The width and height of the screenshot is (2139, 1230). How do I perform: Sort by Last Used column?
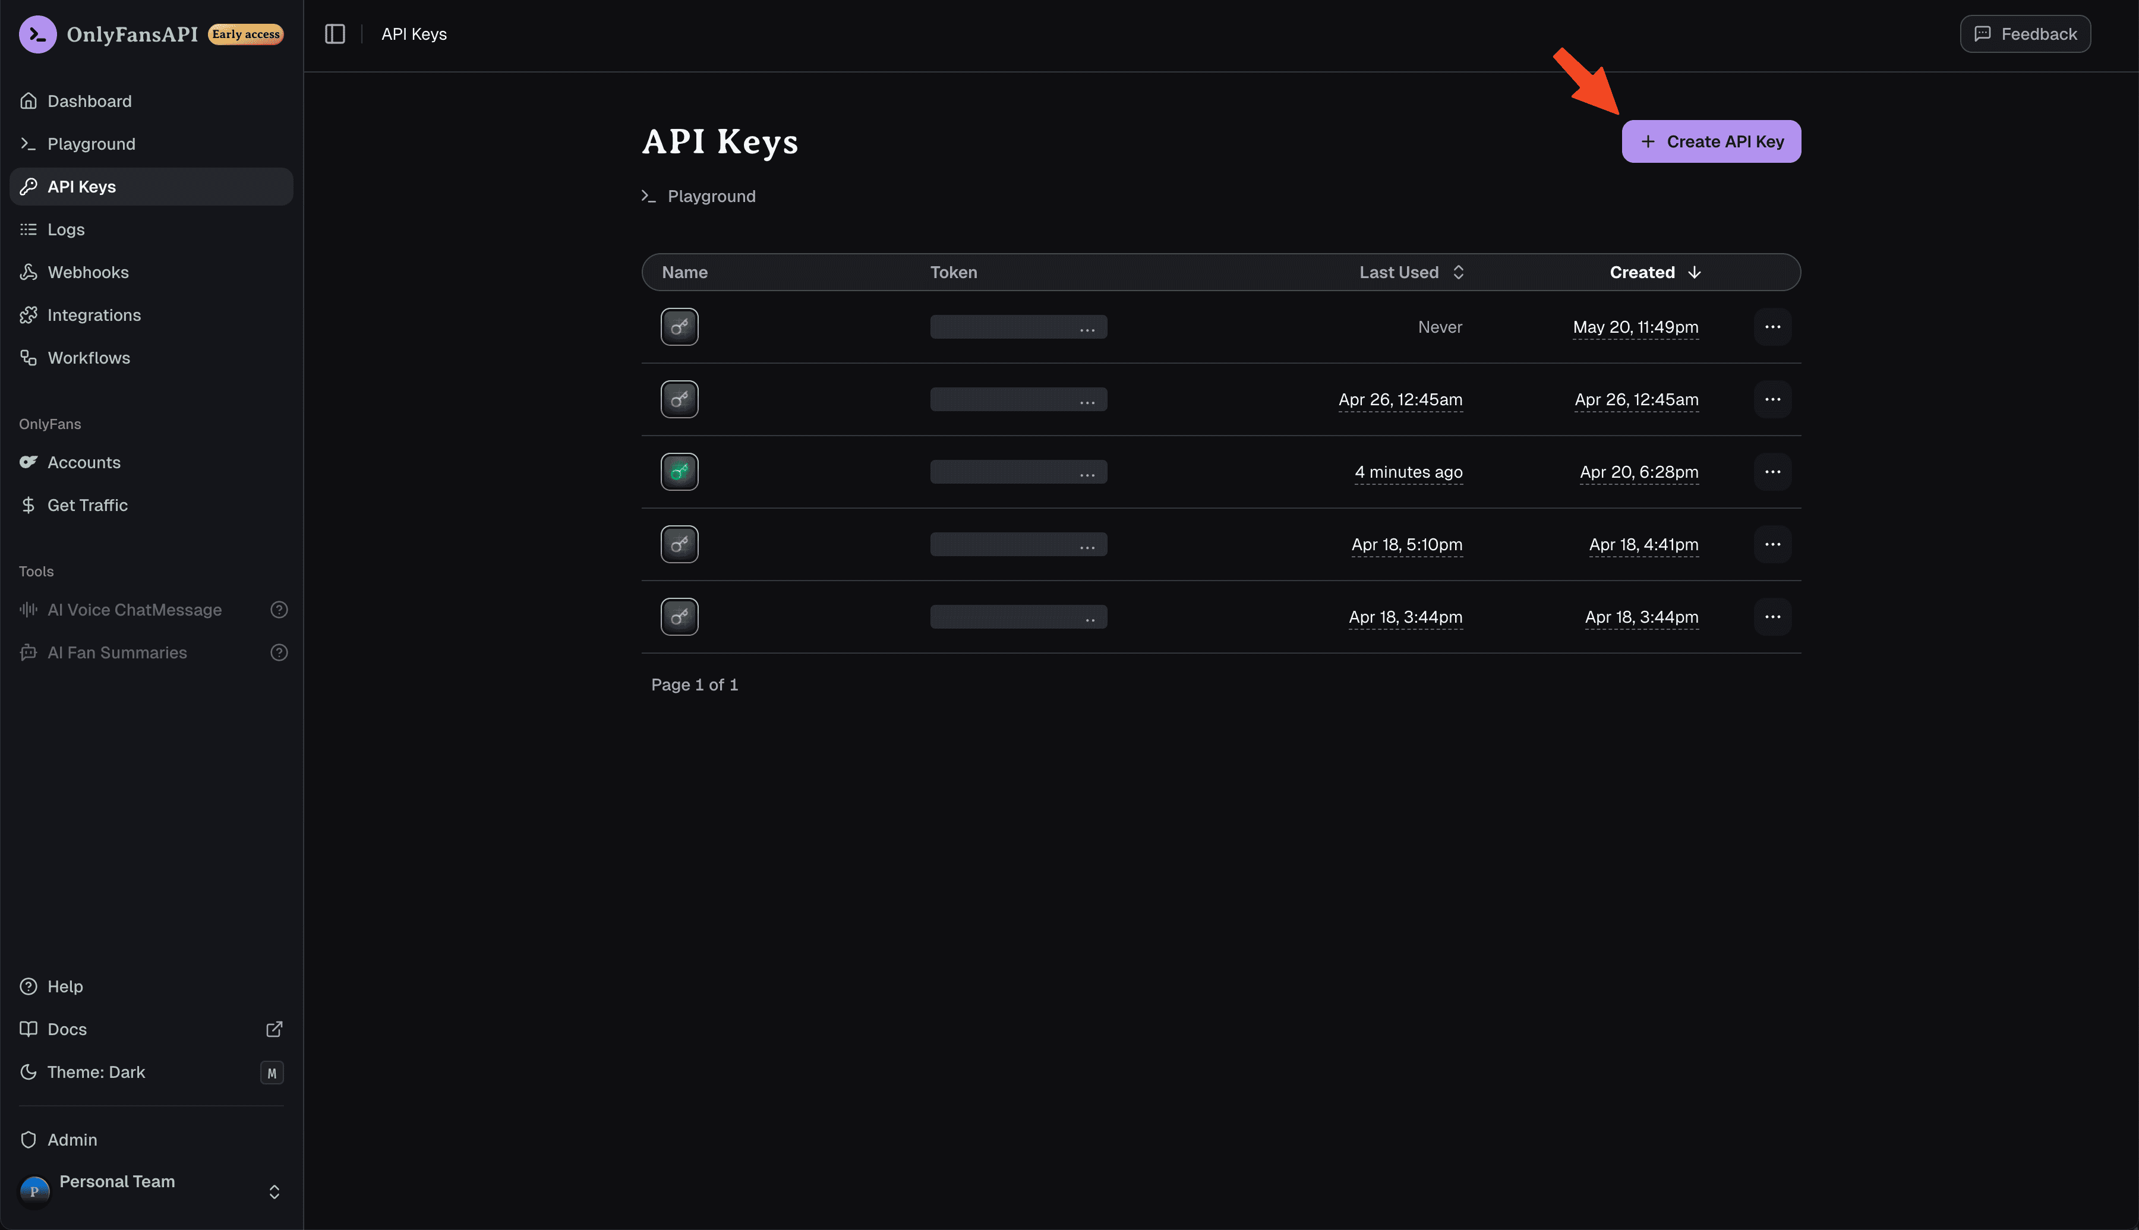(1411, 272)
